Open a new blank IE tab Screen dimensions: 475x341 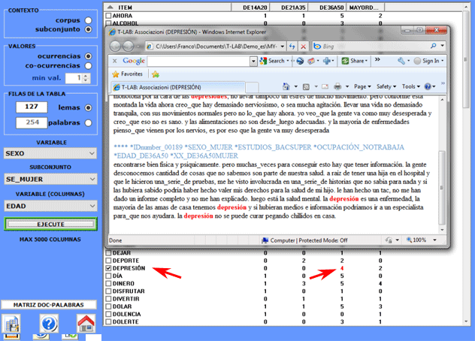(252, 88)
